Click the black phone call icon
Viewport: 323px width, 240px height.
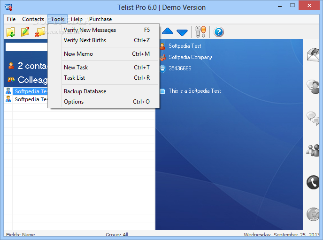(x=313, y=182)
